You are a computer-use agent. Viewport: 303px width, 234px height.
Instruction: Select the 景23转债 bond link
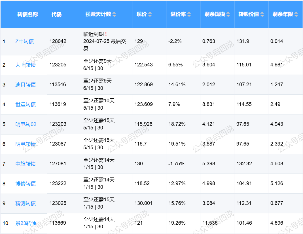26,223
